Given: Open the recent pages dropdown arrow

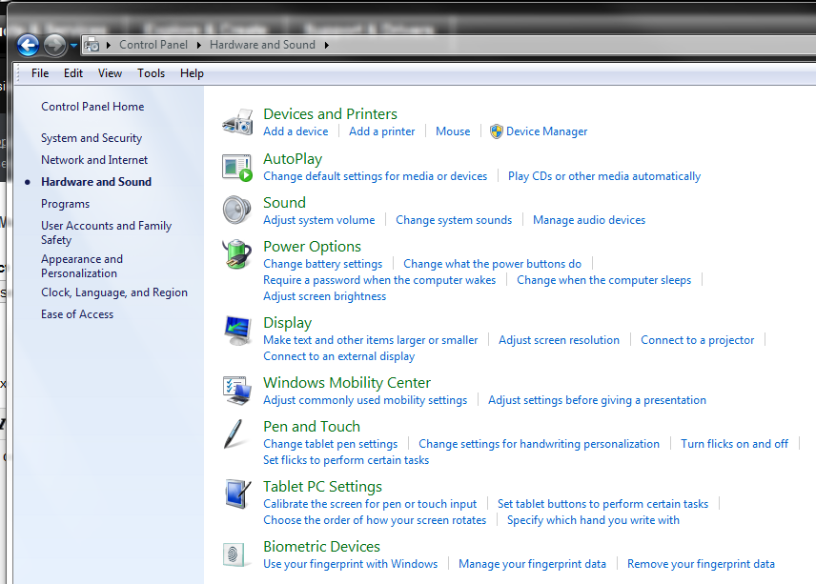Looking at the screenshot, I should tap(74, 45).
